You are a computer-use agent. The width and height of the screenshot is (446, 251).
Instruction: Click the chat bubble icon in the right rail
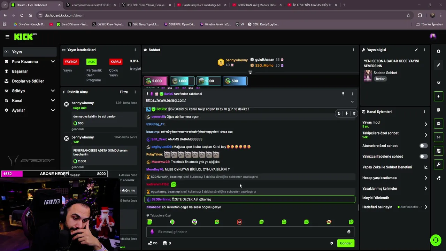click(438, 124)
